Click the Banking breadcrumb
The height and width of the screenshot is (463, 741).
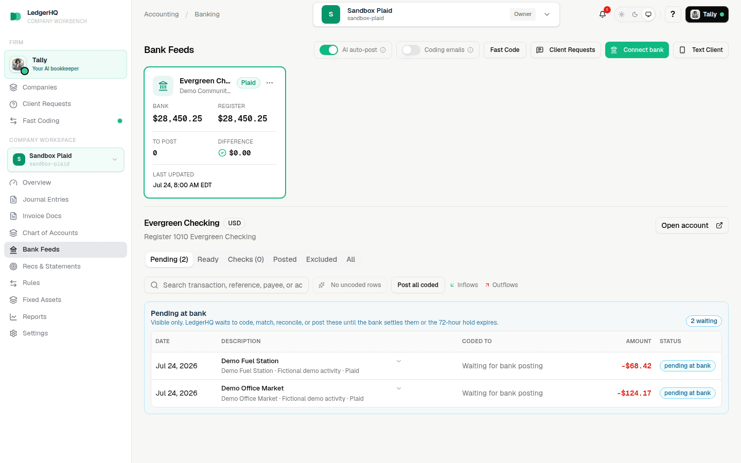207,14
